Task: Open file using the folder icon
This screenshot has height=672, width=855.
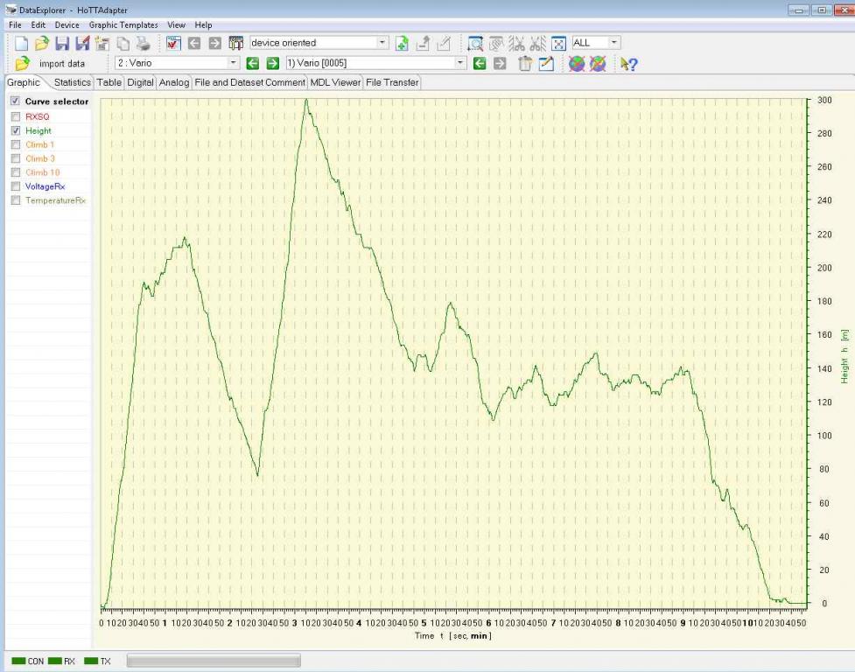Action: tap(41, 43)
